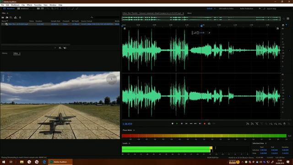This screenshot has height=165, width=293.
Task: Switch to Multitrack editor view
Action: click(x=23, y=9)
